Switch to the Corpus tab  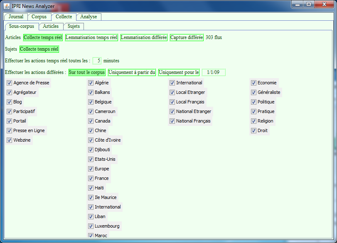[39, 17]
